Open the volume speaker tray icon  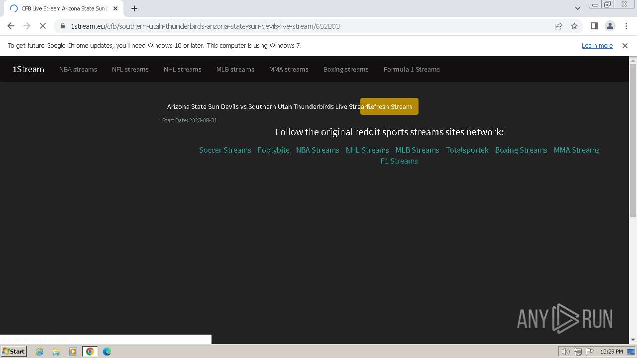point(565,352)
